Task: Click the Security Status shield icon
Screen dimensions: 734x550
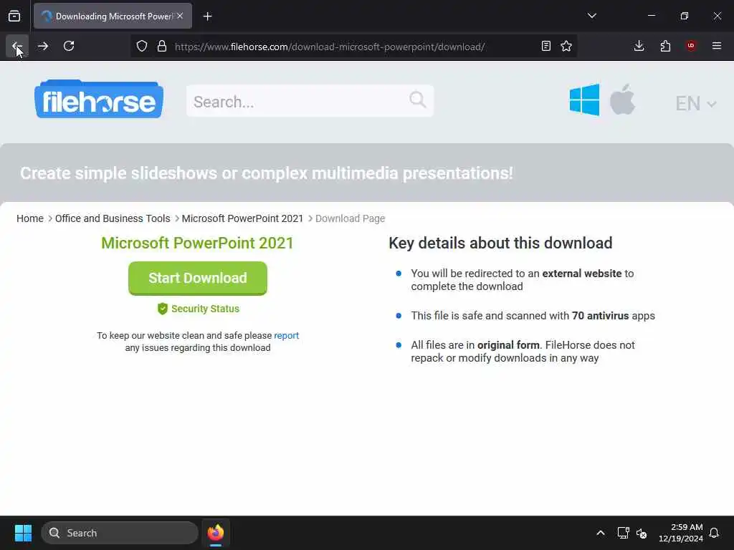Action: (x=163, y=309)
